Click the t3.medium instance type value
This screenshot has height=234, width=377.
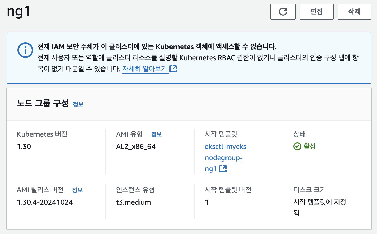[133, 202]
